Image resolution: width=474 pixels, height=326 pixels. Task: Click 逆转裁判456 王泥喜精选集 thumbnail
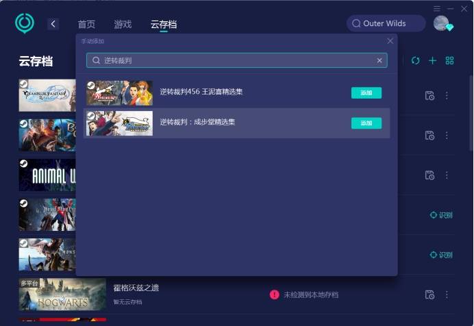[x=119, y=93]
